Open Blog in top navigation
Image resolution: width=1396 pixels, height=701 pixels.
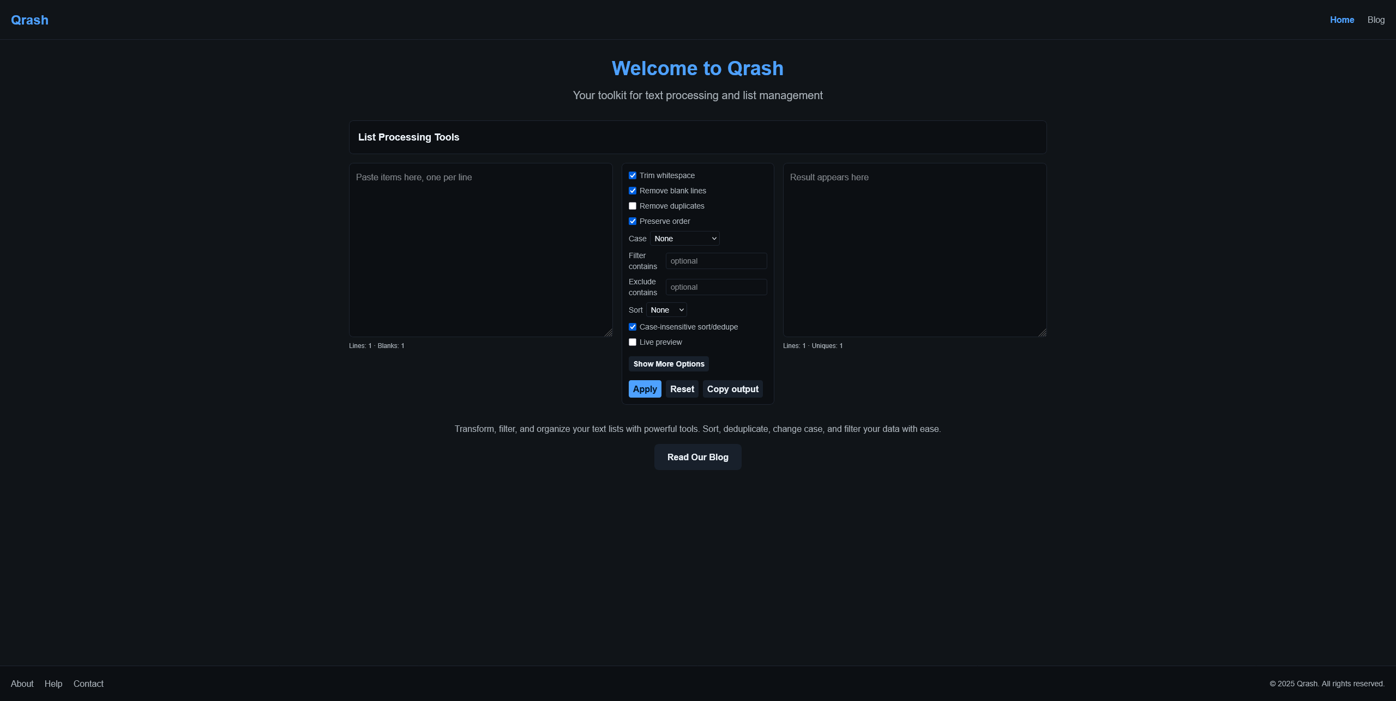coord(1376,20)
